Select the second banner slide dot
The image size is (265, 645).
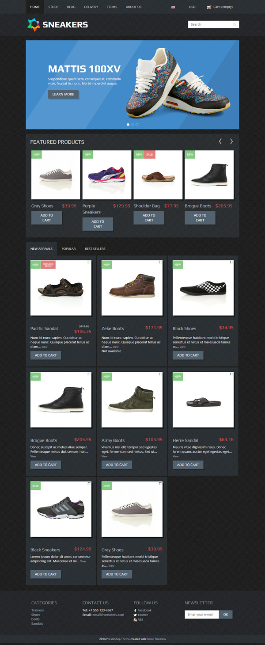point(132,125)
